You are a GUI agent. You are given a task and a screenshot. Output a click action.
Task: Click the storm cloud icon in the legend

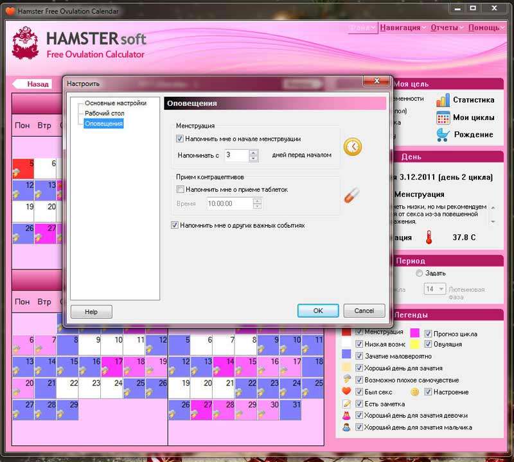coord(346,379)
